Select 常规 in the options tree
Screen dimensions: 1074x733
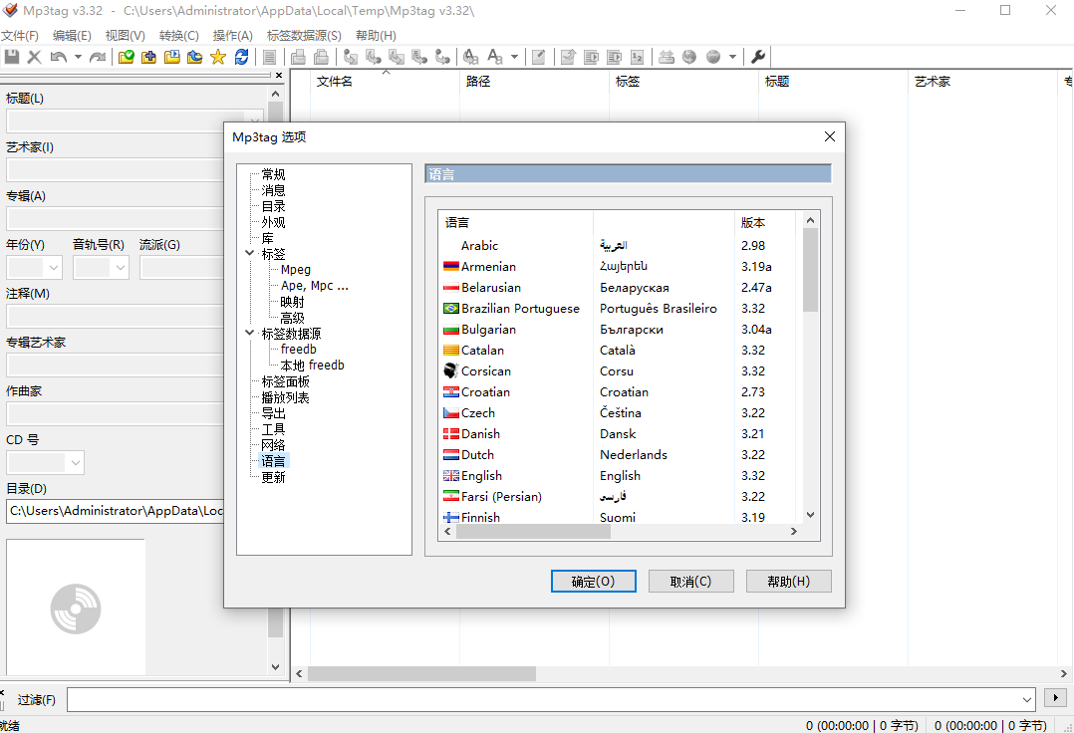pyautogui.click(x=273, y=174)
